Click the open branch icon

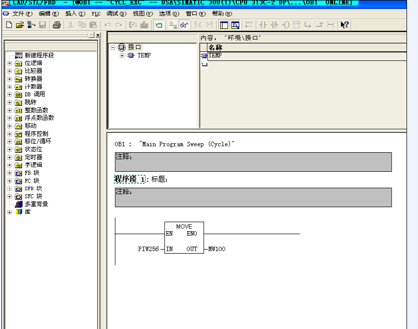point(308,25)
